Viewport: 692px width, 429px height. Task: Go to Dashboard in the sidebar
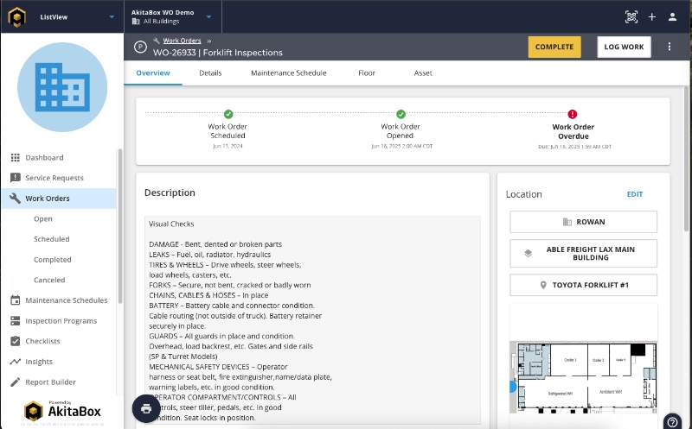coord(59,158)
